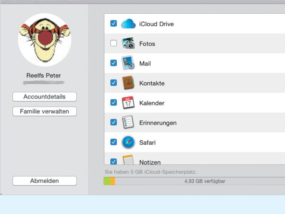Click the Notizen notepad icon
The image size is (285, 214).
point(128,160)
